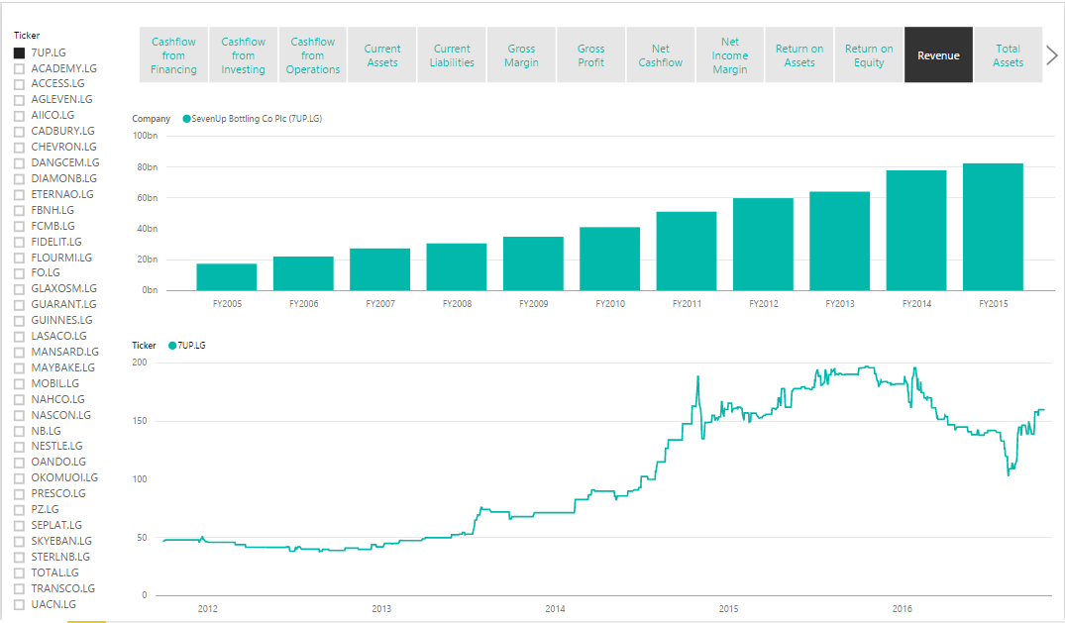Select the Cashflow from Financing metric

[x=173, y=54]
